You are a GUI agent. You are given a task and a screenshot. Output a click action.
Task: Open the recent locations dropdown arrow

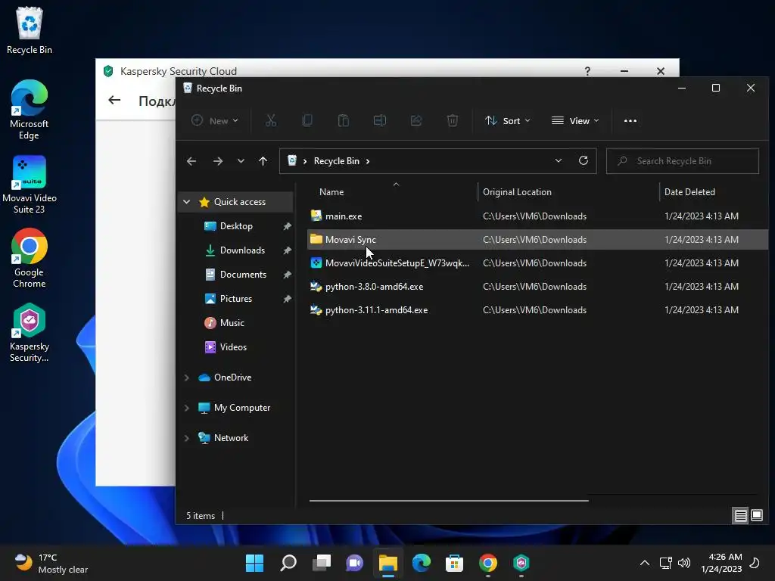tap(241, 161)
